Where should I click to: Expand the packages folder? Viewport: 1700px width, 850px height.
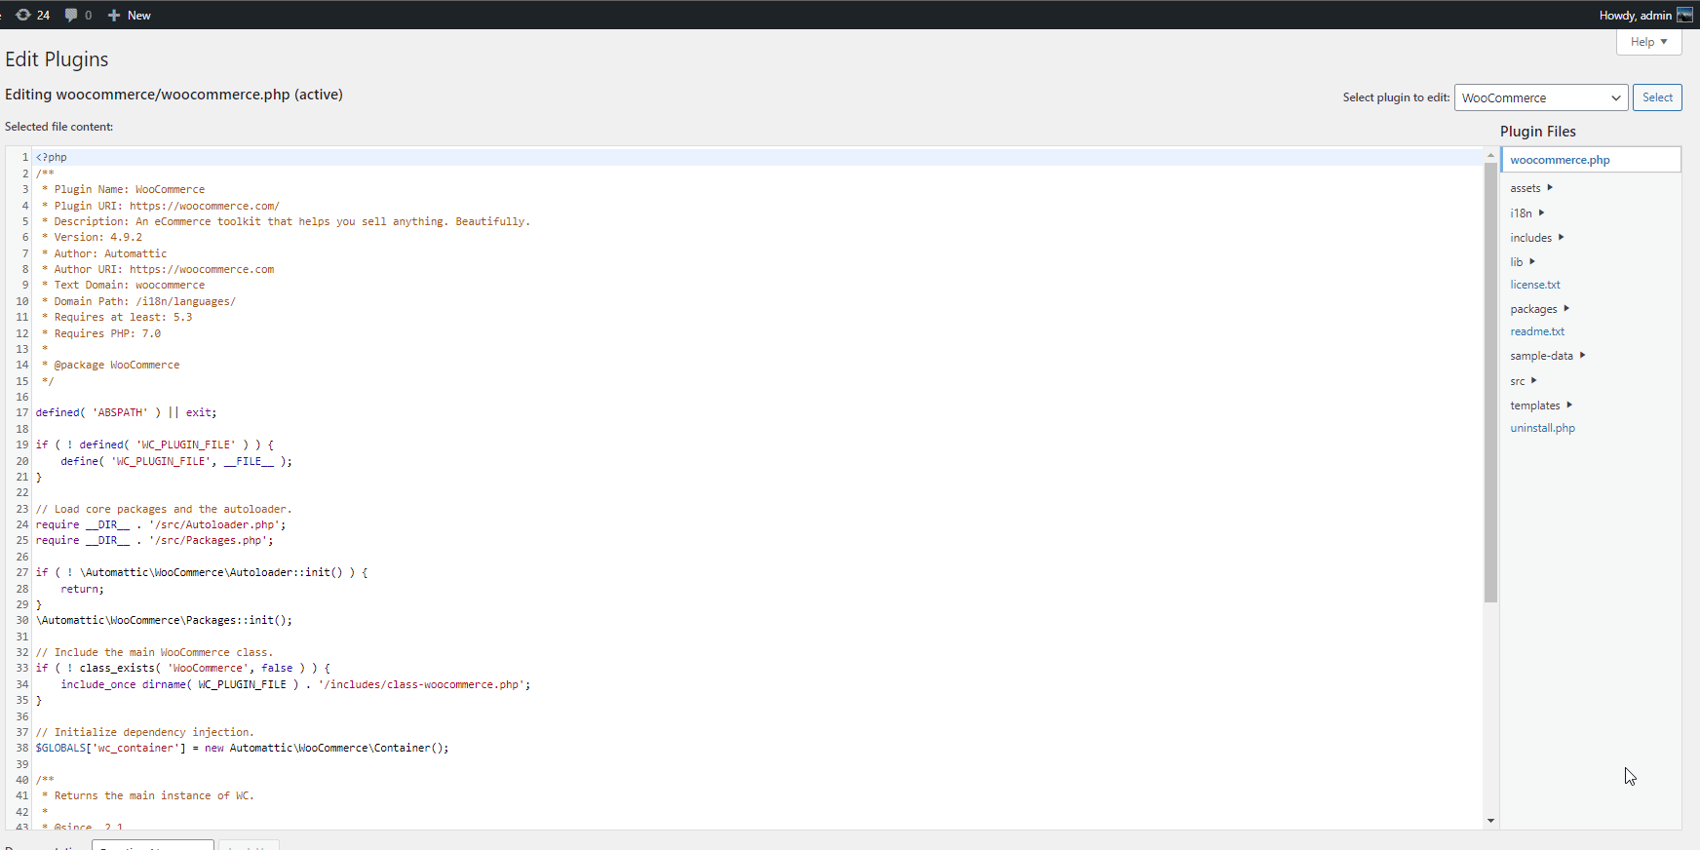tap(1540, 309)
